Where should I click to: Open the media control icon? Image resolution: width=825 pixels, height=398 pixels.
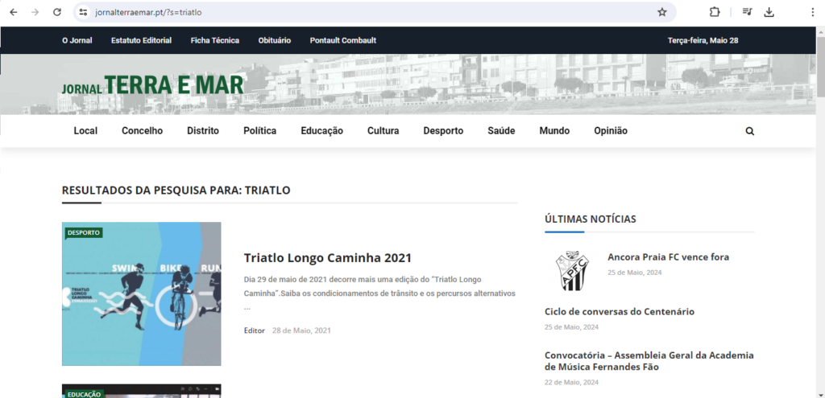(747, 12)
